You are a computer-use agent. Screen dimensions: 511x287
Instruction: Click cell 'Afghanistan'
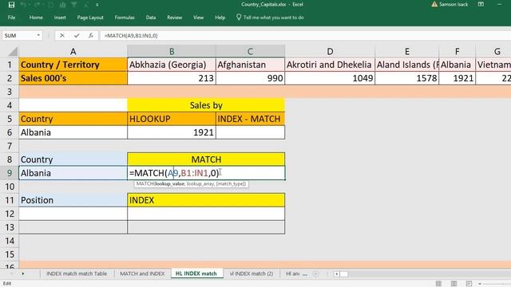pos(250,65)
